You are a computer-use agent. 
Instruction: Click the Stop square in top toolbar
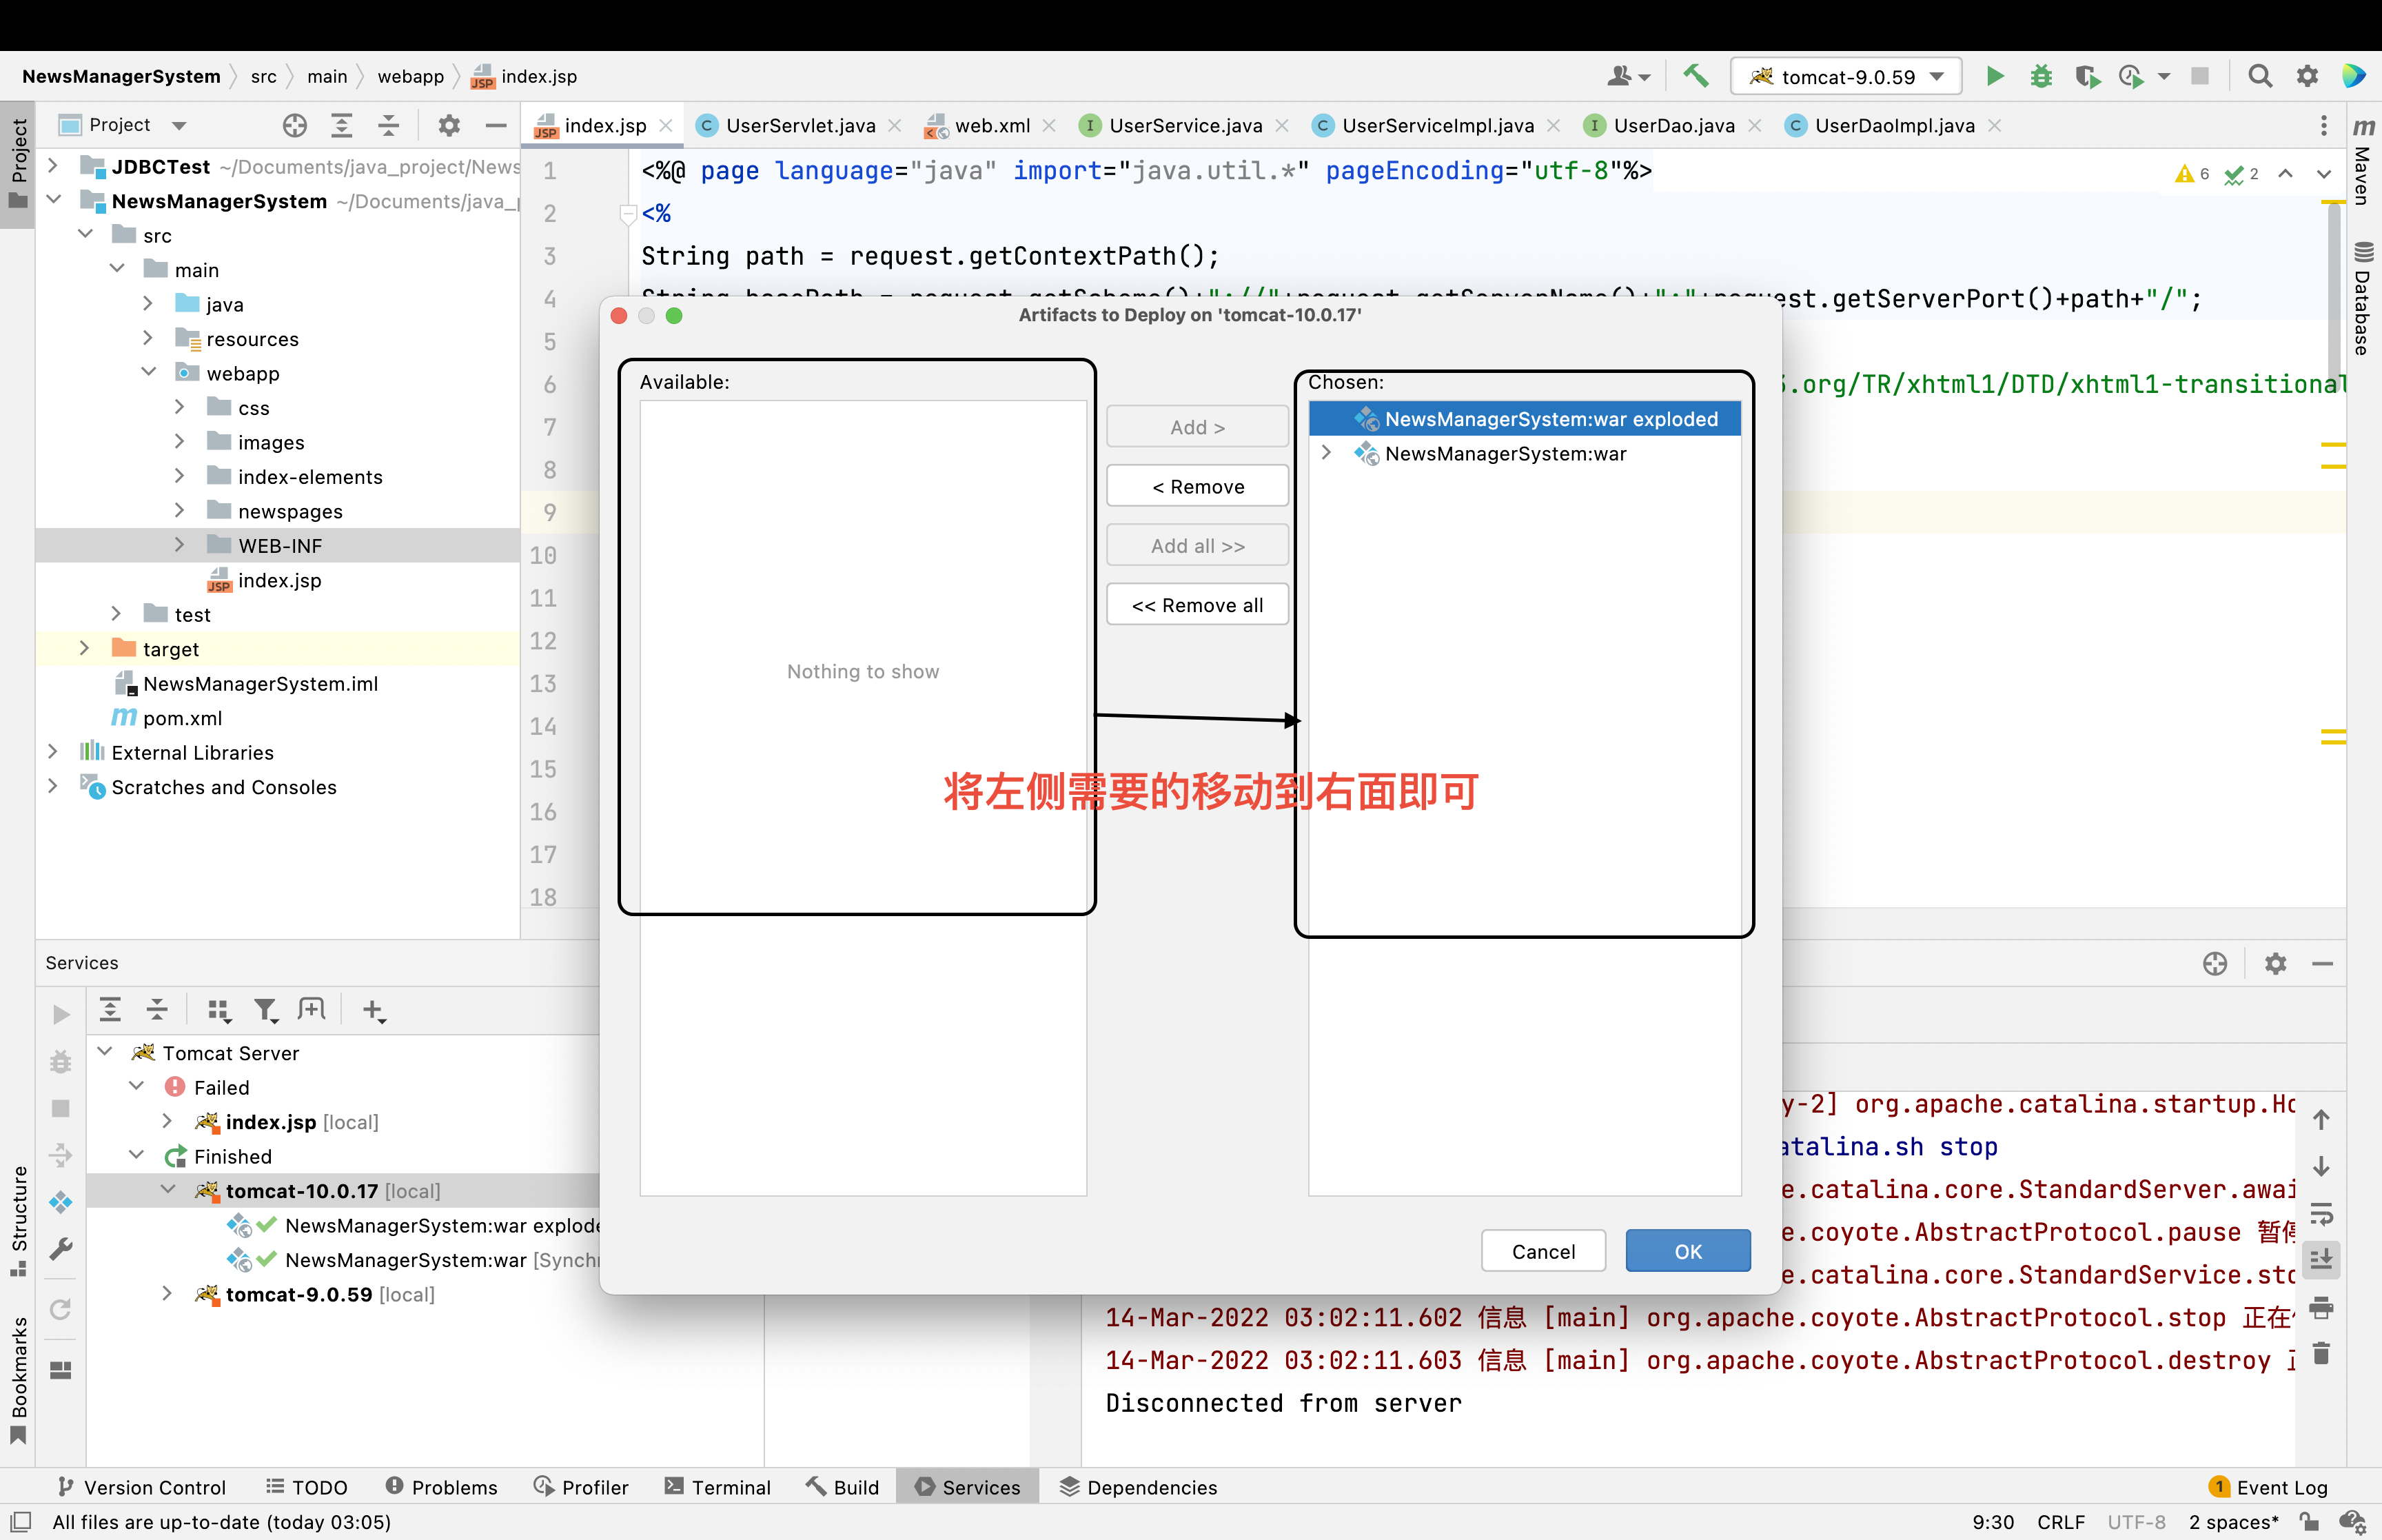(2200, 76)
